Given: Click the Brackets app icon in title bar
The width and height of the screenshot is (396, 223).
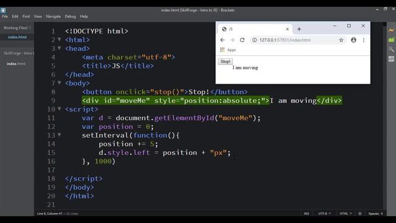Looking at the screenshot, I should point(3,11).
